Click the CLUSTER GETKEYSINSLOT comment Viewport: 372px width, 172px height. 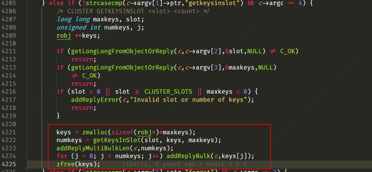click(133, 11)
